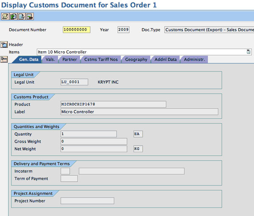The image size is (254, 216).
Task: Switch to the Vals. tab
Action: pos(50,60)
